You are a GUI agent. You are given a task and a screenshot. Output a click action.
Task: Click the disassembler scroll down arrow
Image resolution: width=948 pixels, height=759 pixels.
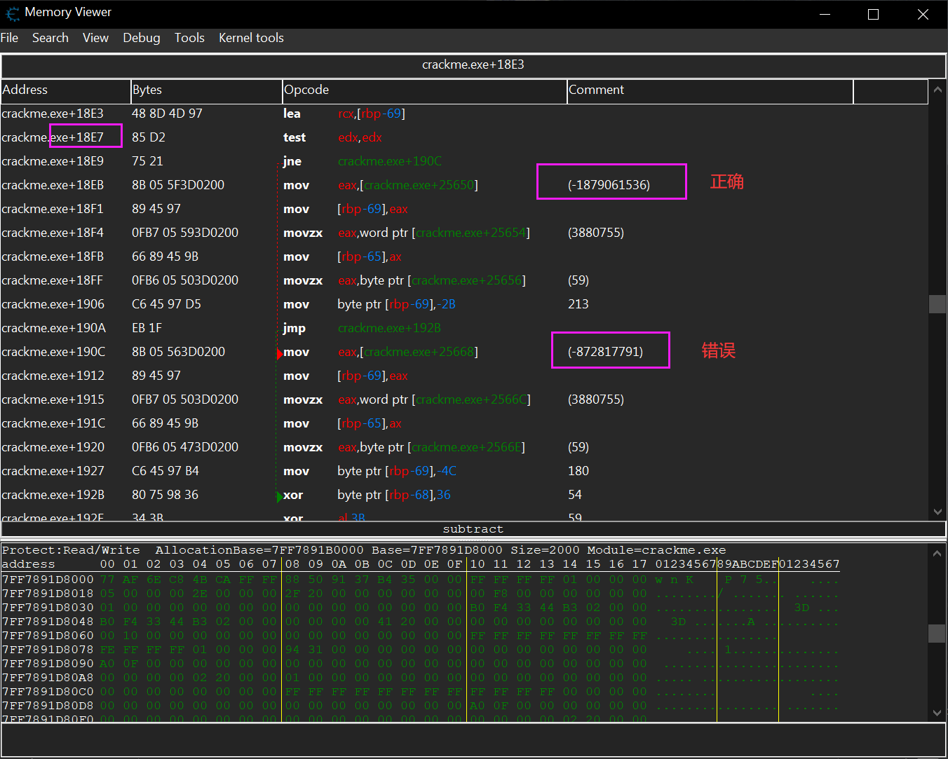coord(937,512)
